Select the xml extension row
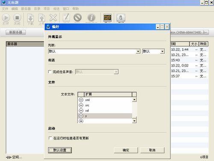 pyautogui.click(x=105, y=100)
